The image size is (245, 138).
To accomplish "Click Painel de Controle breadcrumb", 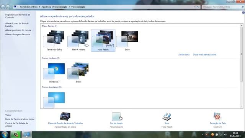I will tap(29, 7).
